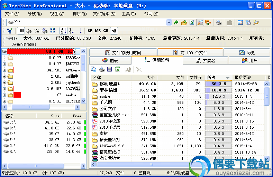Open the 分枝 menu

click(x=35, y=14)
